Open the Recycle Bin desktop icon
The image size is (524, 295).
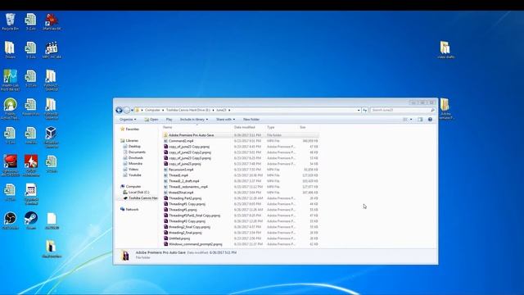click(10, 22)
